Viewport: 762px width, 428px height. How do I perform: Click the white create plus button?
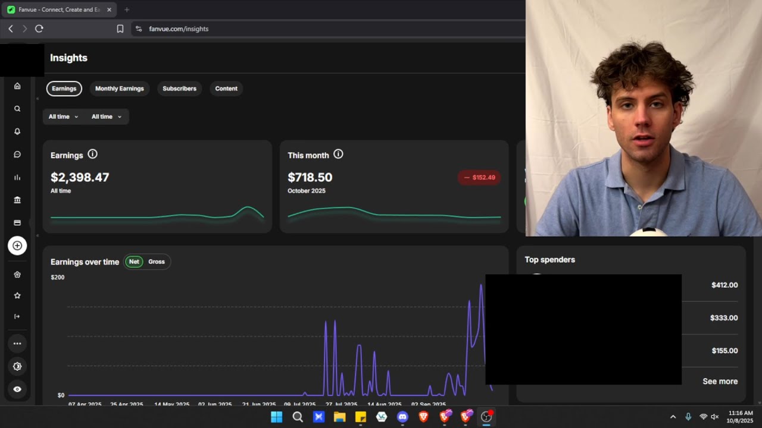click(x=17, y=246)
